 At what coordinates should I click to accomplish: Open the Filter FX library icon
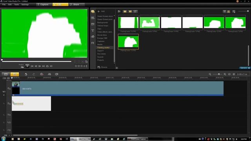pyautogui.click(x=93, y=43)
